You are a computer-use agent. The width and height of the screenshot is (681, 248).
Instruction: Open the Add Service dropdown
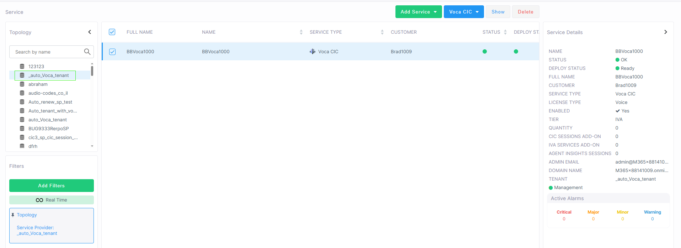419,12
